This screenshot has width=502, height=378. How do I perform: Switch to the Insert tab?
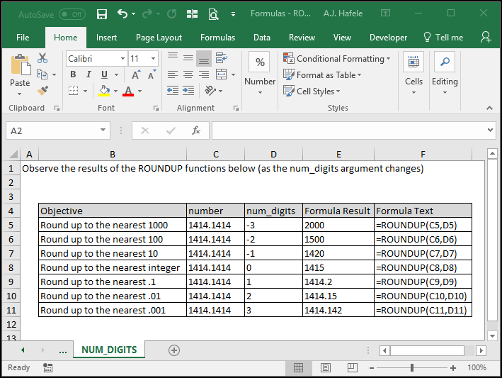pyautogui.click(x=106, y=38)
